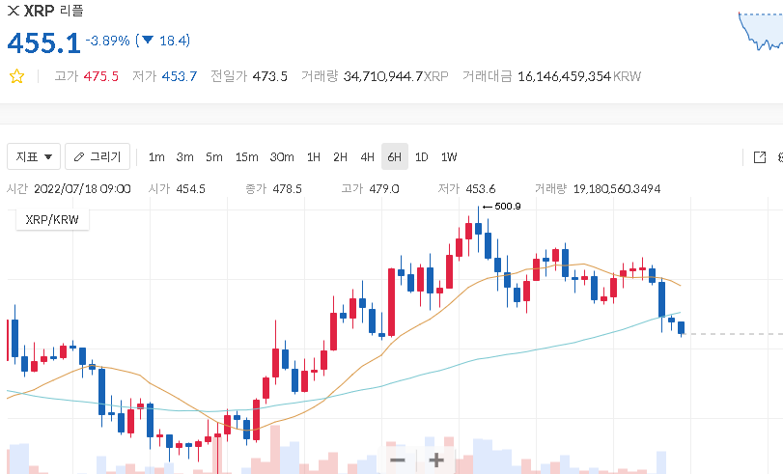Image resolution: width=783 pixels, height=474 pixels.
Task: Switch chart interval to 4H
Action: (x=368, y=156)
